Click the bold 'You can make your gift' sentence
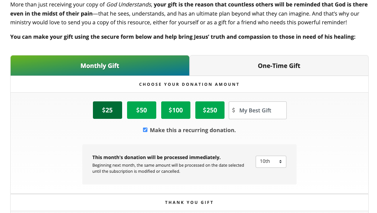377x213 pixels. (x=182, y=37)
